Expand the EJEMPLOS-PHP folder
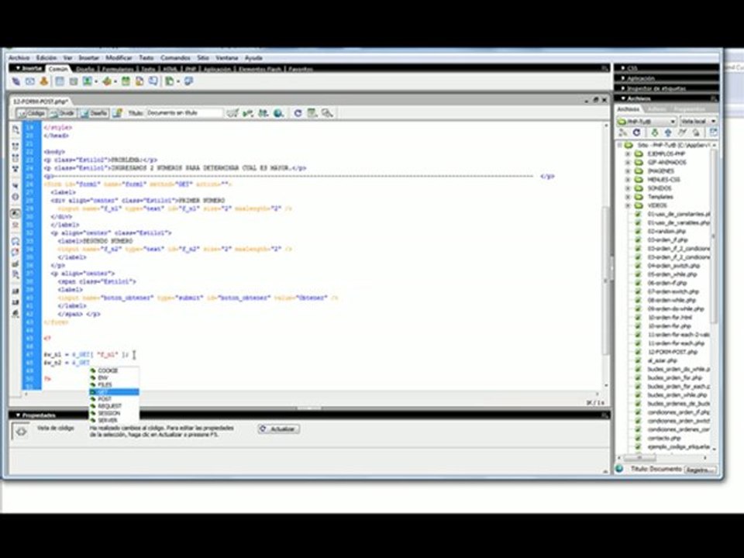The height and width of the screenshot is (558, 744). click(628, 154)
